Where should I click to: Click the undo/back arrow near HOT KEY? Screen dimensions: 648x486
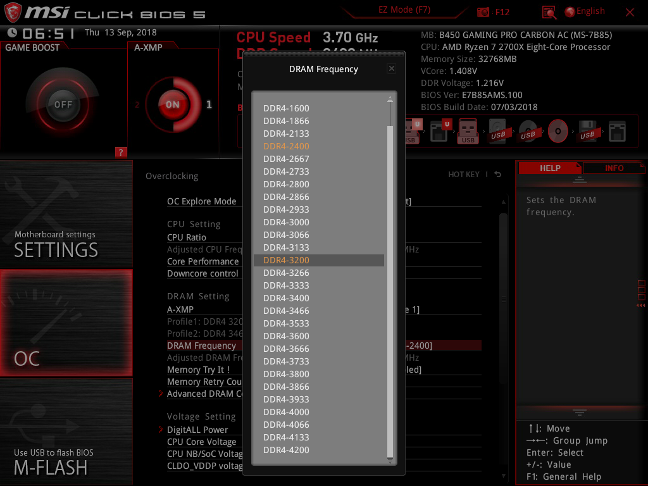tap(497, 175)
